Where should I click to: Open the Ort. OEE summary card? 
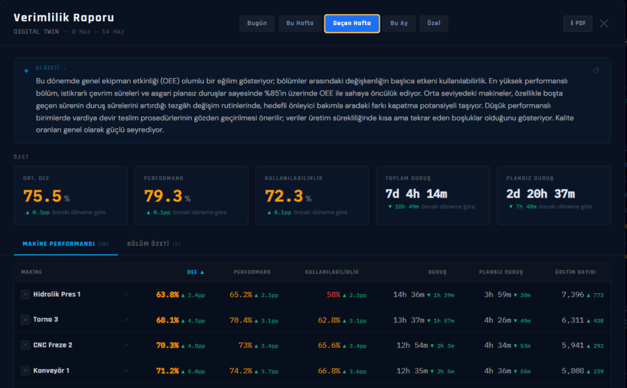coord(70,195)
